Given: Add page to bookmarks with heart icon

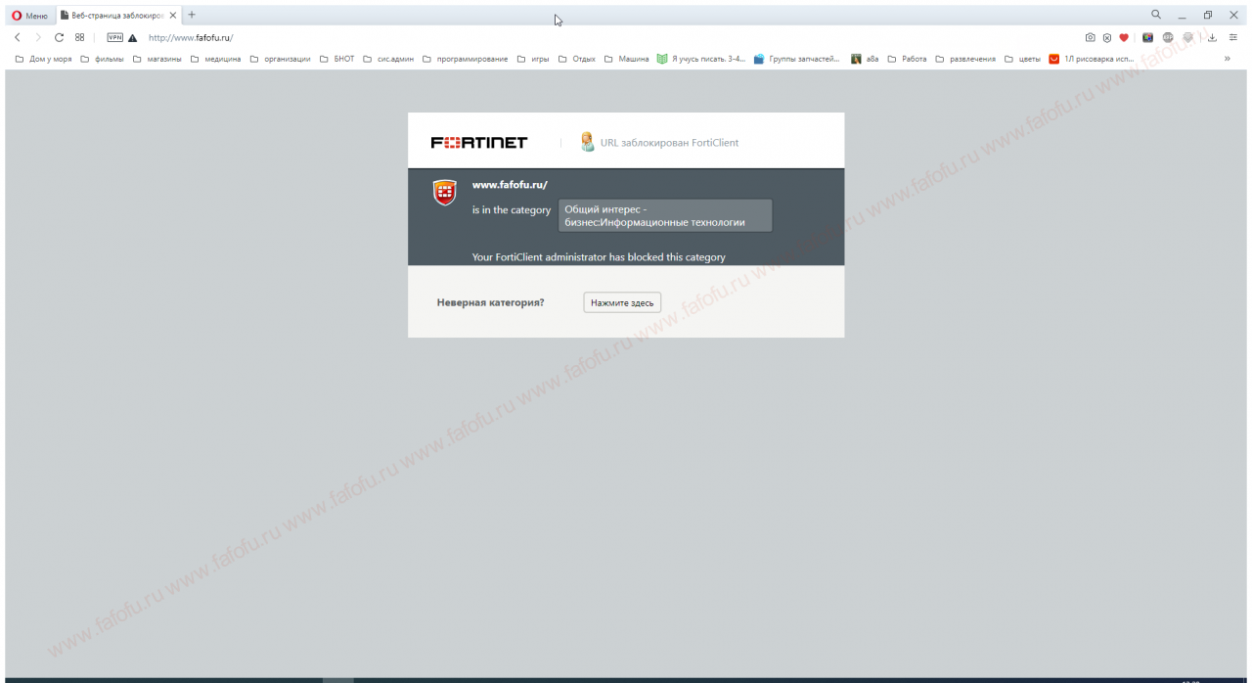Looking at the screenshot, I should pos(1124,38).
